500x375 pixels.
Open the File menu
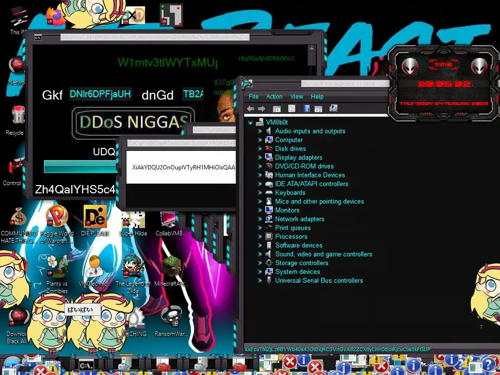[x=253, y=97]
